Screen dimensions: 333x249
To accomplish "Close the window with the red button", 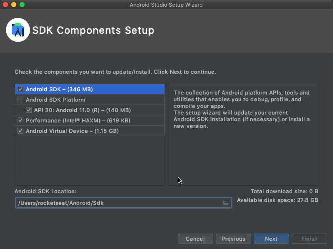I will pos(5,5).
